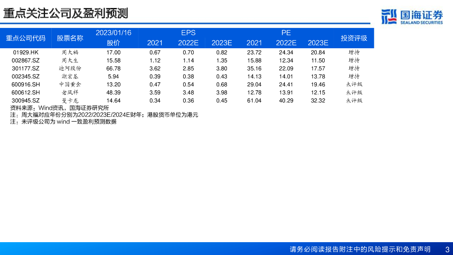This screenshot has width=453, height=255.
Task: Click the note about 周大福 fiscal years
Action: tap(104, 115)
